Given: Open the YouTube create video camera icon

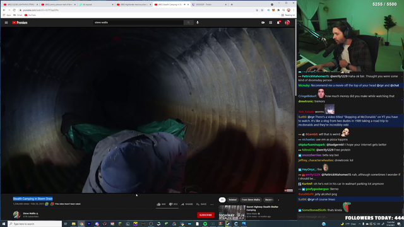Looking at the screenshot, I should click(263, 23).
